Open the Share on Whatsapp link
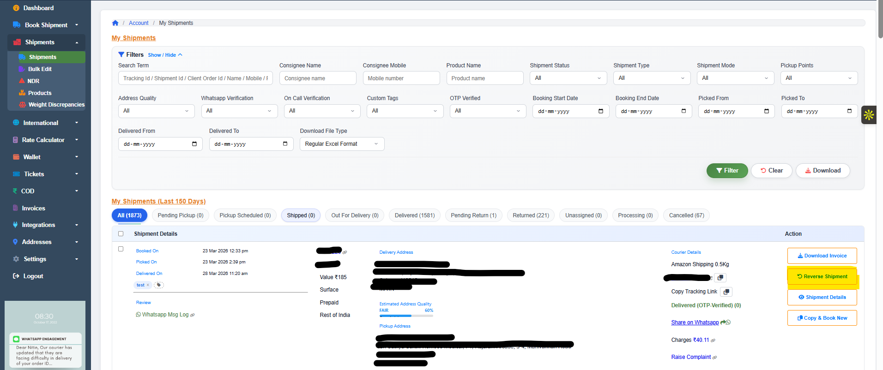 coord(695,322)
